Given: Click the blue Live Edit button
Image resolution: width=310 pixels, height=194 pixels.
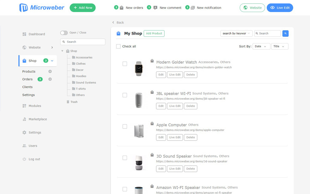Looking at the screenshot, I should (x=280, y=8).
